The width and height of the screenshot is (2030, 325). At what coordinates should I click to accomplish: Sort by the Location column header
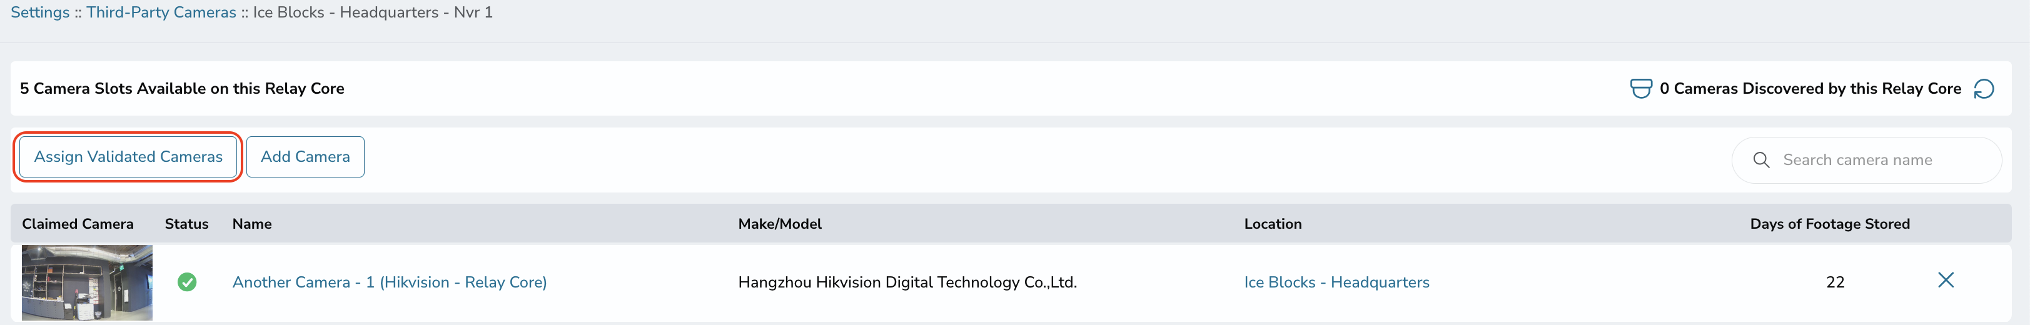(1273, 224)
